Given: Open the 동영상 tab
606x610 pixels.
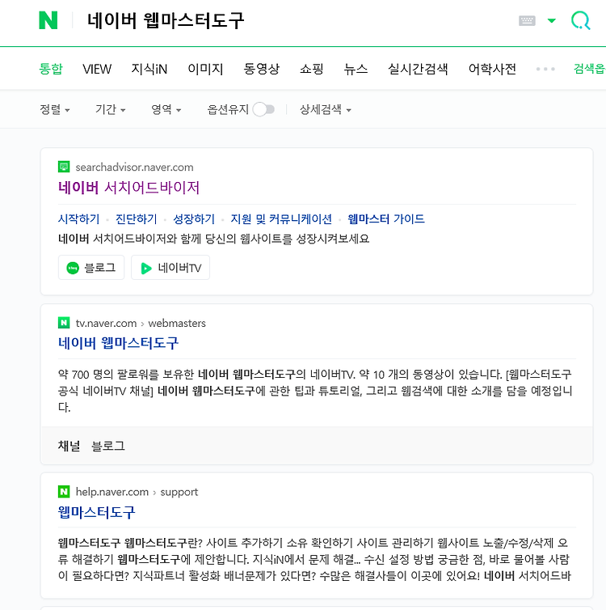Looking at the screenshot, I should (262, 69).
